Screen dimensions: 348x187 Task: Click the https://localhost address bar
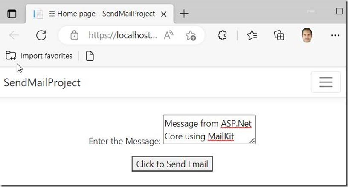122,35
